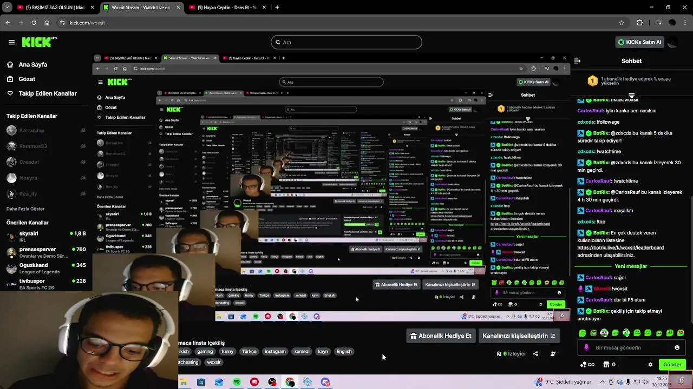
Task: Open the outermost Chrome three-dot menu
Action: [x=685, y=23]
